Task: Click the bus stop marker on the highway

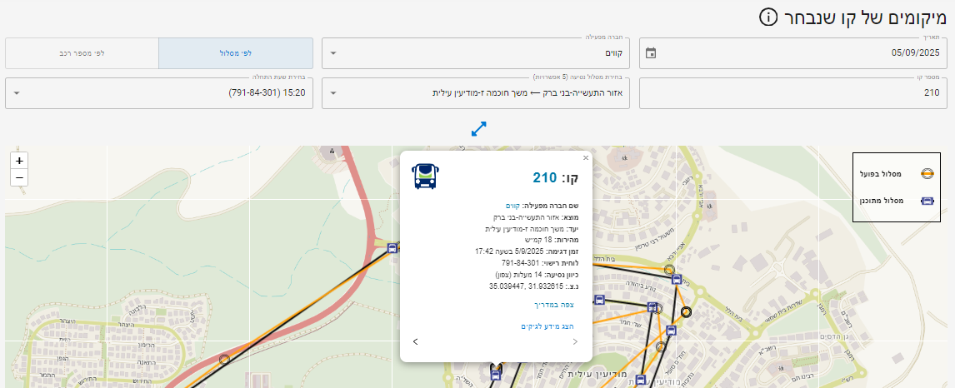Action: pos(392,247)
